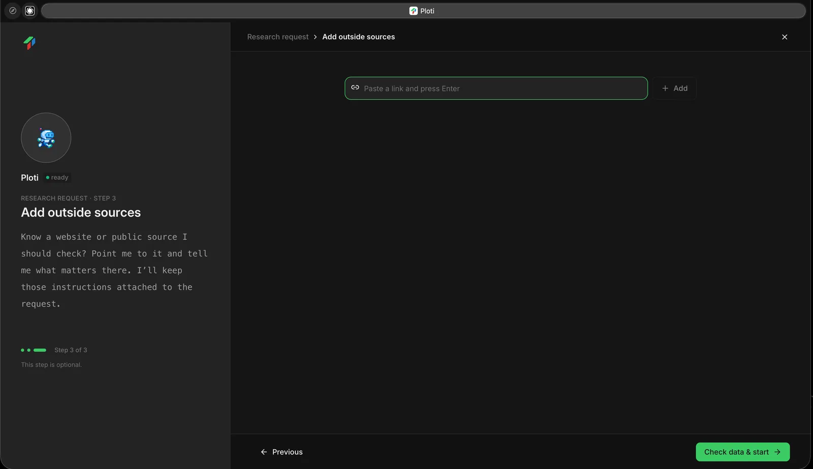The image size is (813, 469).
Task: Click the Add button
Action: [674, 88]
